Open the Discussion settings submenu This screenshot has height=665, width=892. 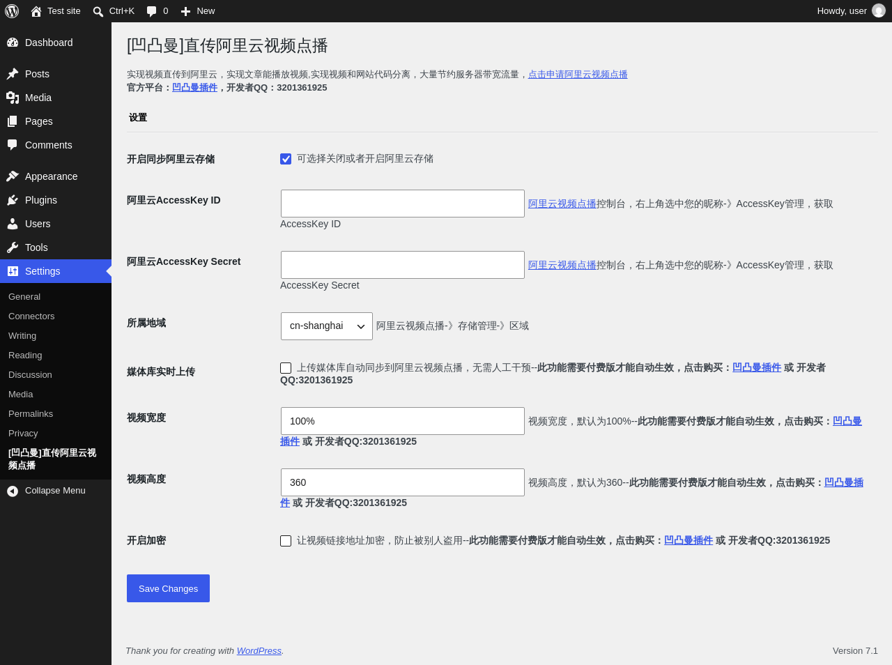30,375
